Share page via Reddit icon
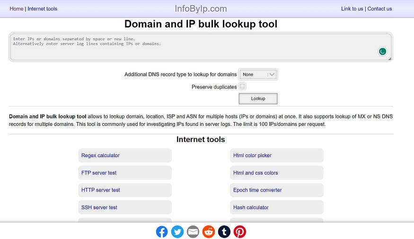The width and height of the screenshot is (414, 239). [x=209, y=231]
